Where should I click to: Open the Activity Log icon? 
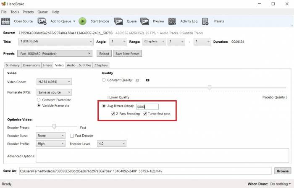(172, 21)
